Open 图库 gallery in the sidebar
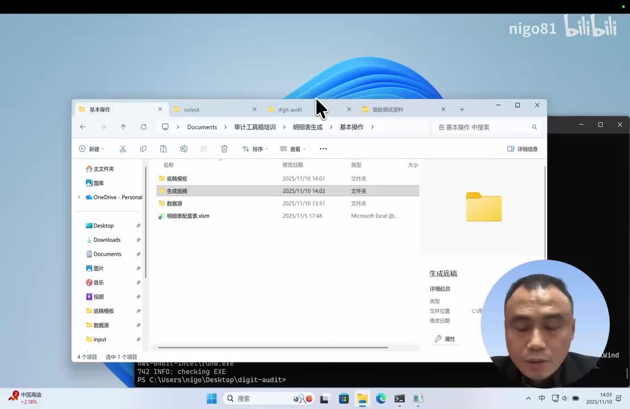The width and height of the screenshot is (630, 409). tap(95, 183)
